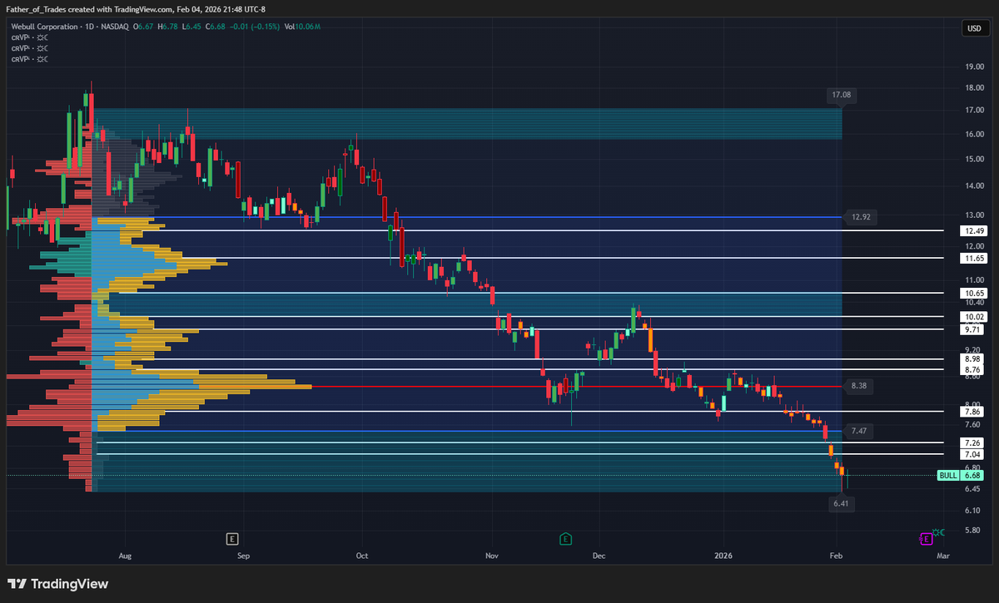
Task: Click the purple upcoming earnings E icon near March
Action: point(926,539)
